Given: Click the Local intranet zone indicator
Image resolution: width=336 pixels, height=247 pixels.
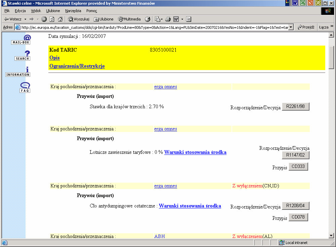Looking at the screenshot, I should point(294,243).
